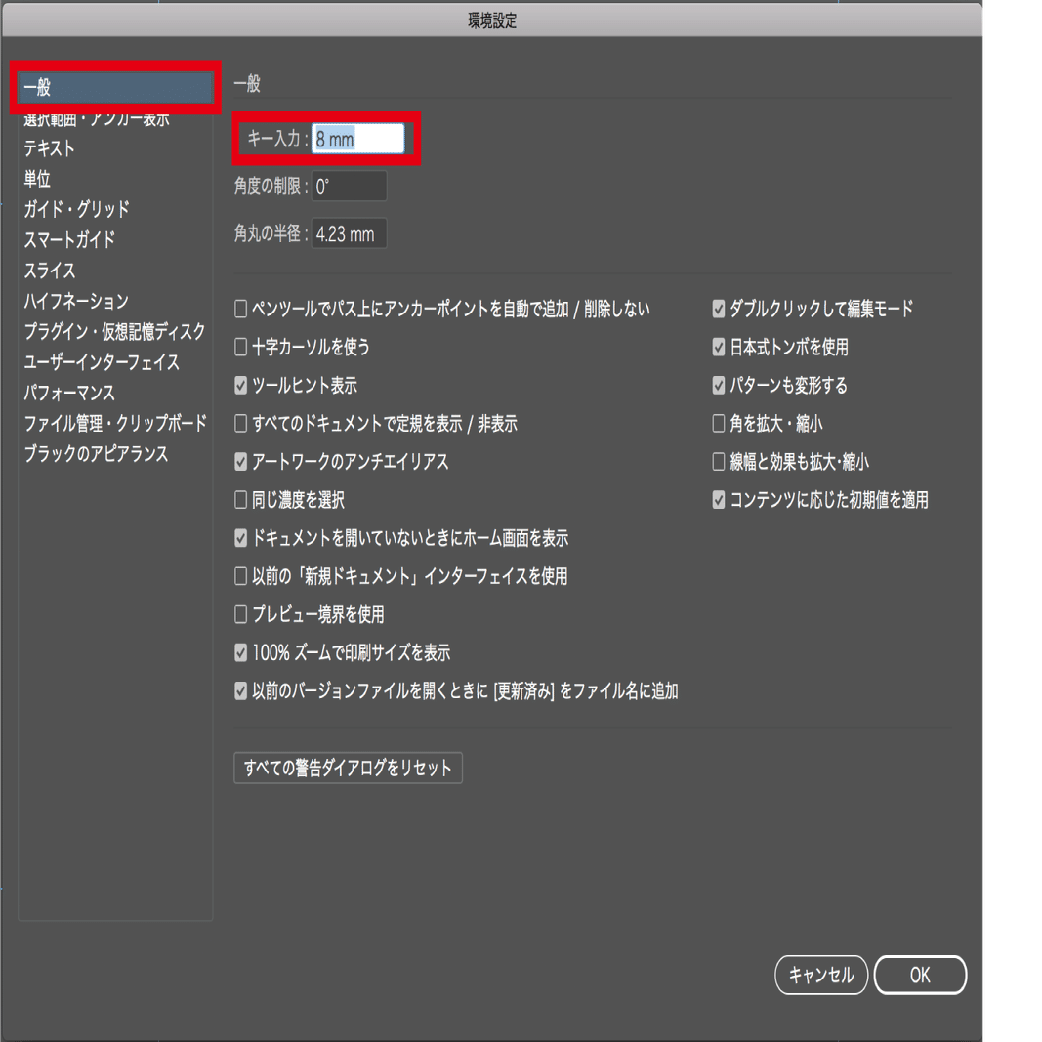The width and height of the screenshot is (1042, 1042).
Task: Uncheck コンテンツに応じた初期値を適用 option
Action: pos(719,500)
